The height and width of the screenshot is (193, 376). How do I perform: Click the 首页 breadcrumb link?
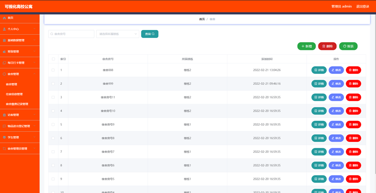(202, 19)
